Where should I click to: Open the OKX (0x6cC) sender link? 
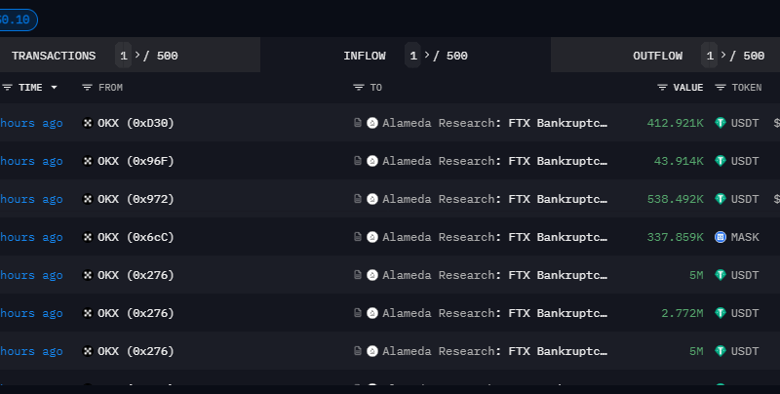[136, 237]
